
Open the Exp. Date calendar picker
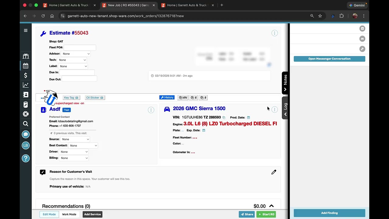tap(204, 130)
